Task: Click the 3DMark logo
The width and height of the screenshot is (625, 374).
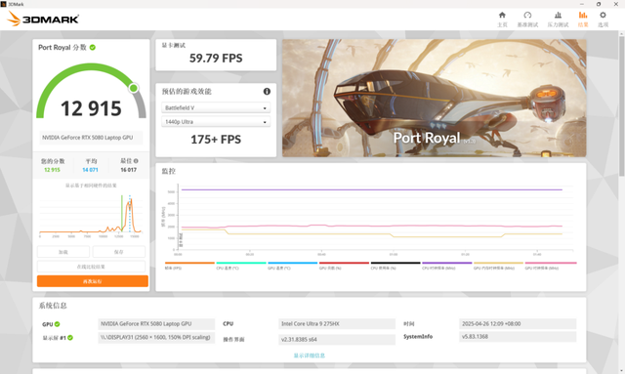Action: pos(43,19)
